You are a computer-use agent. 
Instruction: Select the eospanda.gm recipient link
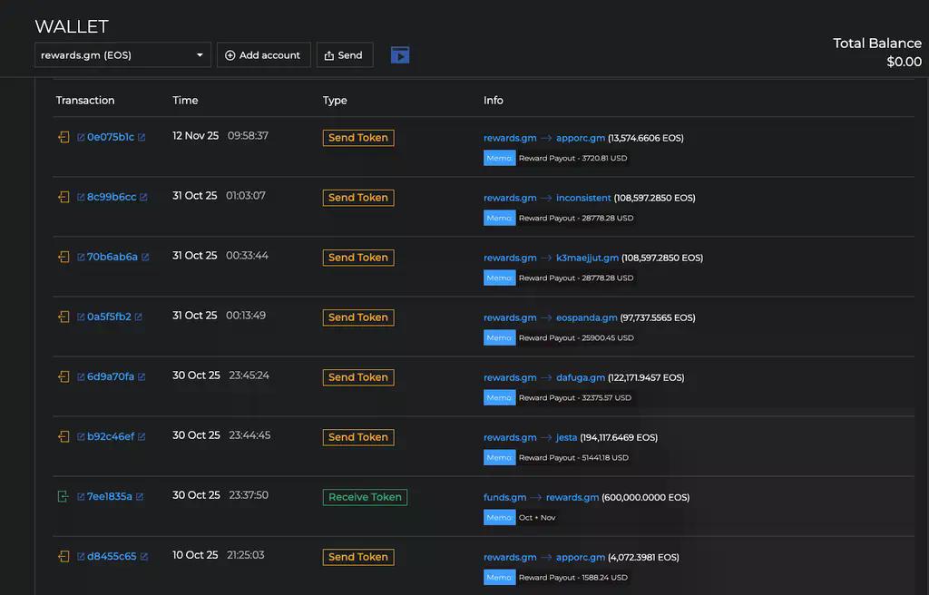pos(586,317)
